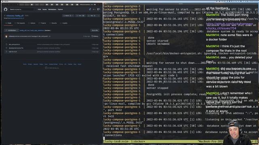Open the Contact GitHub footer link
This screenshot has width=259, height=145.
pyautogui.click(x=53, y=64)
